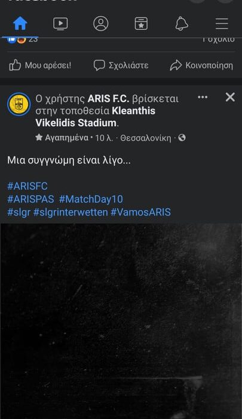Dismiss the ARIS F.C. post with X
This screenshot has height=419, width=242.
[230, 97]
